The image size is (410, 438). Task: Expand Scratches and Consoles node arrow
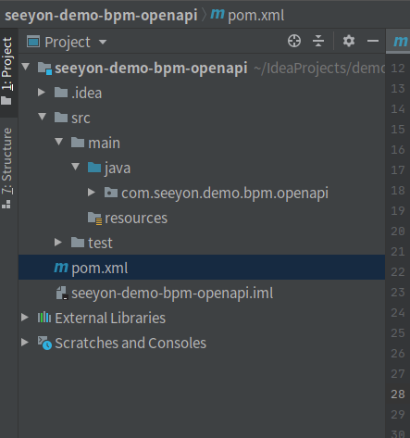pos(25,343)
